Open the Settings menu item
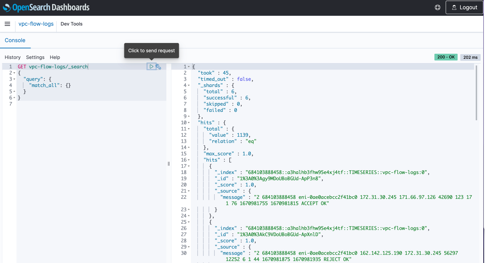 tap(35, 57)
